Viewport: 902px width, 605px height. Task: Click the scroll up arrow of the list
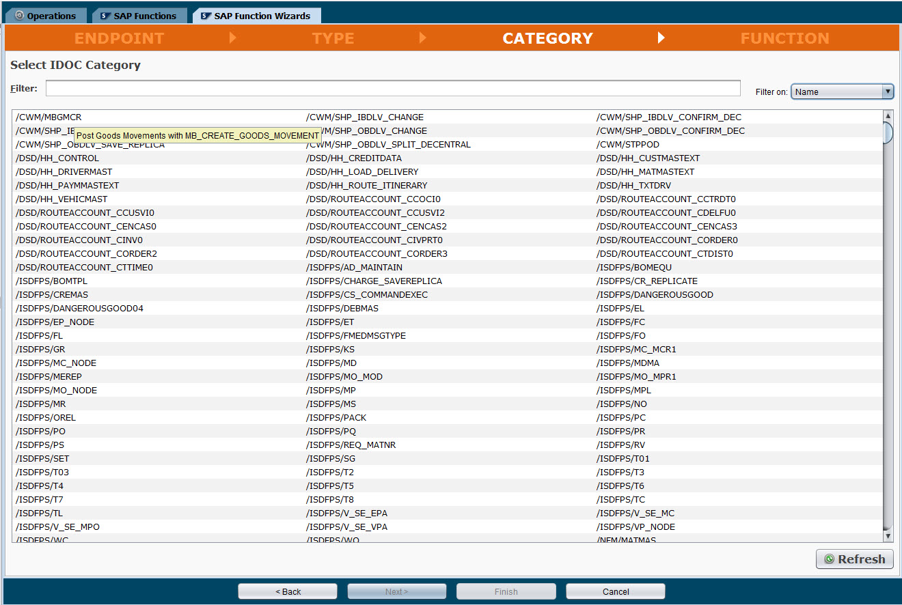click(888, 116)
